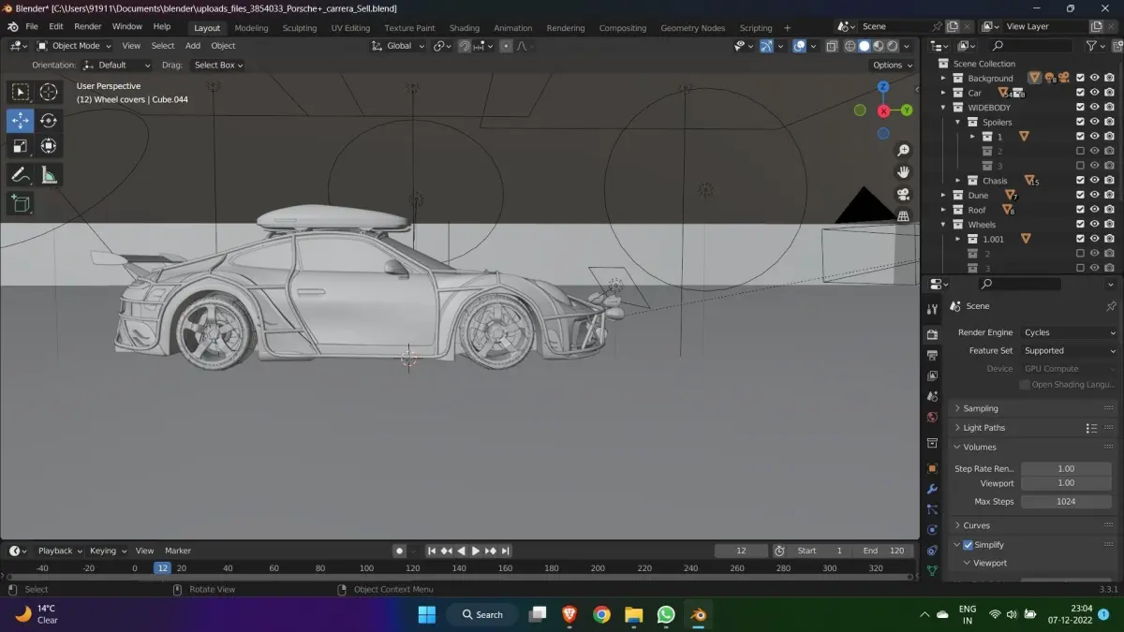The image size is (1124, 632).
Task: Collapse the WIDEBODY collection in the outliner
Action: click(944, 108)
